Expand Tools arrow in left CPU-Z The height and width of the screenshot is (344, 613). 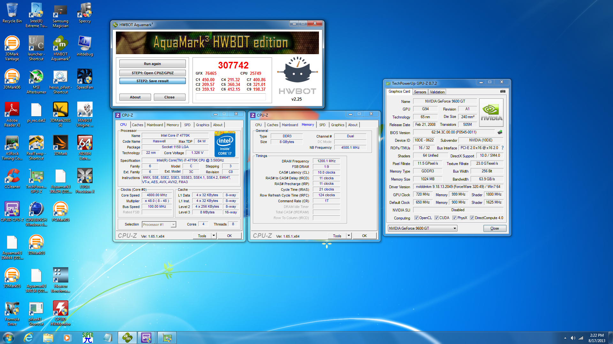click(x=214, y=236)
